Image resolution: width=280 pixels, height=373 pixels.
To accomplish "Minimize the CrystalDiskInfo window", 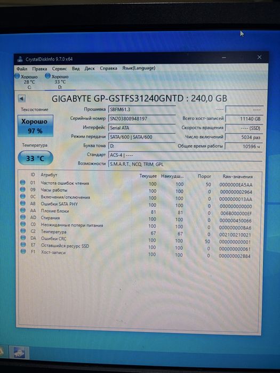I will point(224,58).
